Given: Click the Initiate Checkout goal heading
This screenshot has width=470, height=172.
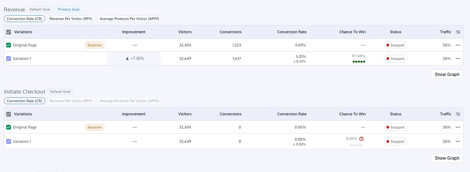Looking at the screenshot, I should tap(24, 92).
